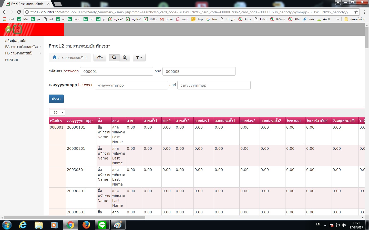Click second งวดyyyymmpp period input
This screenshot has width=369, height=230.
pos(214,85)
